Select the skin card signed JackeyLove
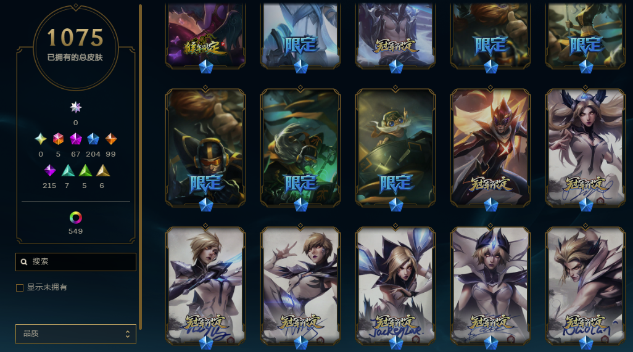Screen dimensions: 633x352 tap(395, 286)
